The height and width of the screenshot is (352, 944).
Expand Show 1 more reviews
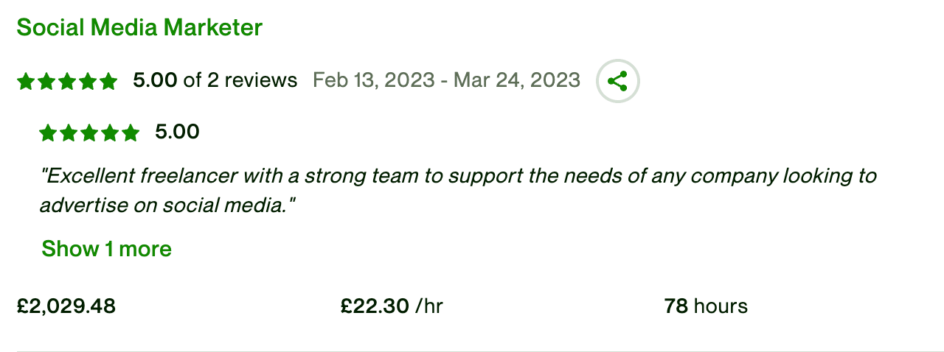[106, 249]
